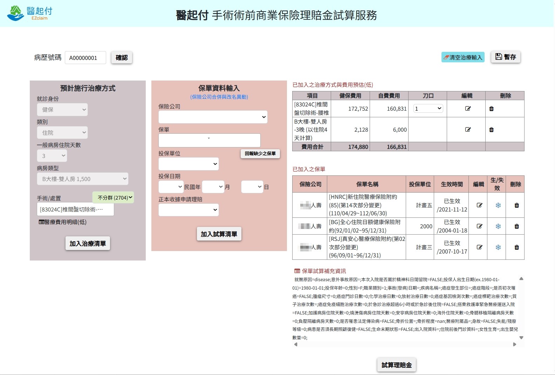Click 已生效 /2007-10-17 cell
This screenshot has width=555, height=375.
coord(452,247)
